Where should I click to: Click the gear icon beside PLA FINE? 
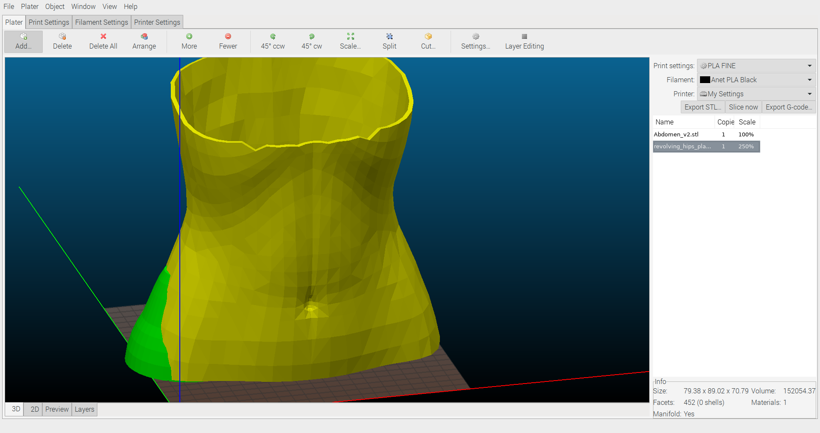click(703, 66)
